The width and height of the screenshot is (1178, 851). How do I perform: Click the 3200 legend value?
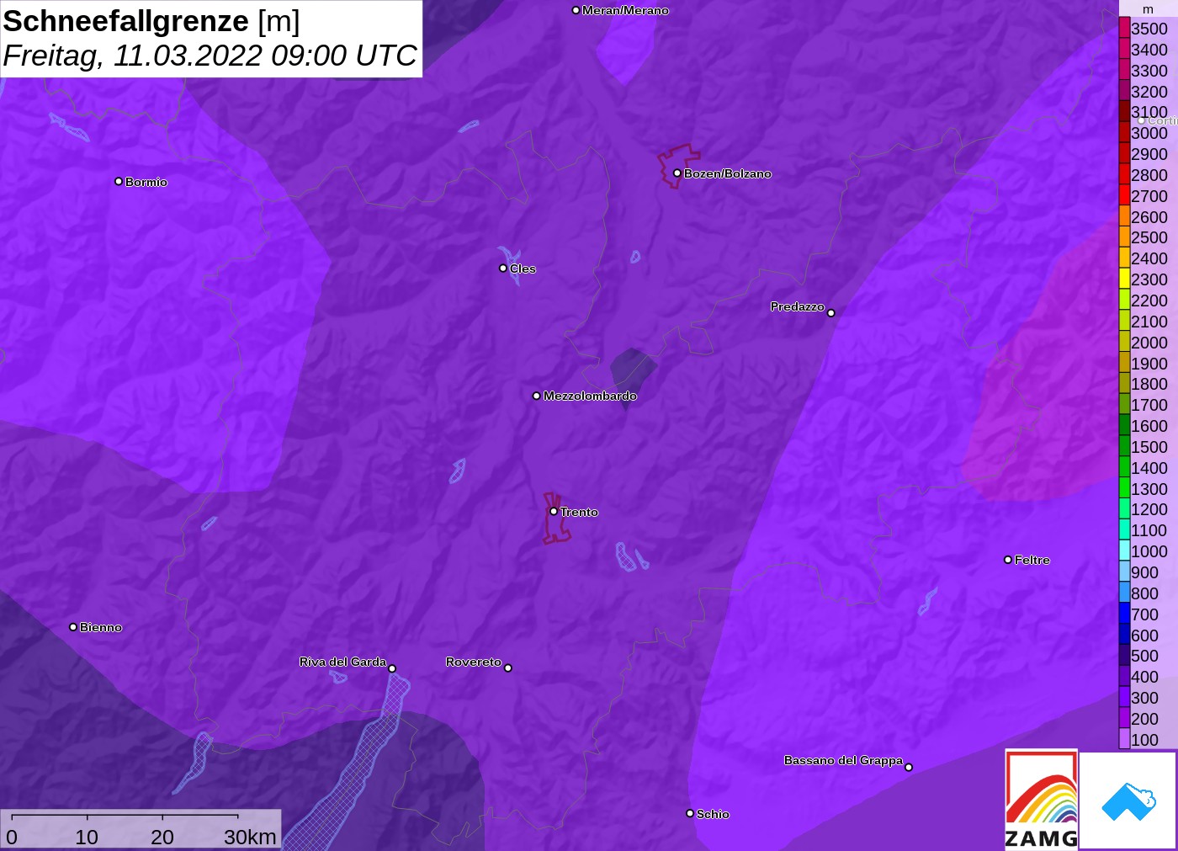1149,91
